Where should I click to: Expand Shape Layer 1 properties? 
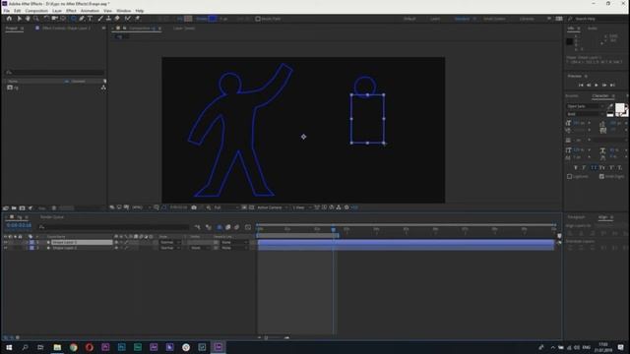27,243
